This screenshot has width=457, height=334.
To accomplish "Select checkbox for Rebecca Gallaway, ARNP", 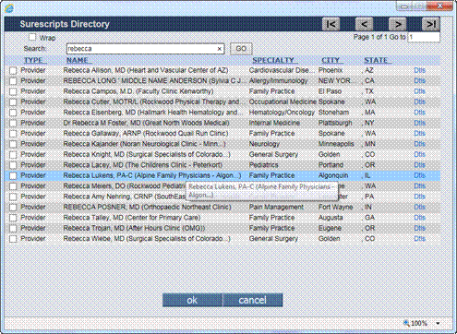I will [x=13, y=134].
